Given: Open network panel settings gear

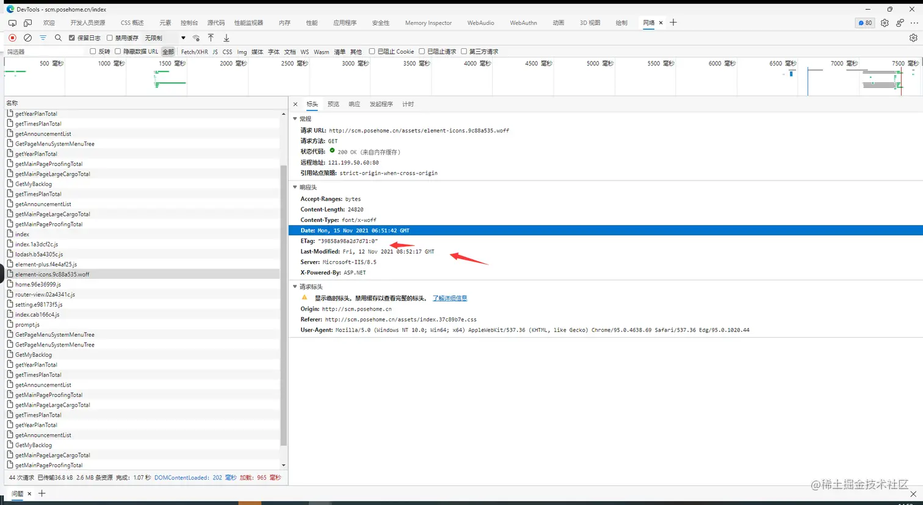Looking at the screenshot, I should coord(913,38).
